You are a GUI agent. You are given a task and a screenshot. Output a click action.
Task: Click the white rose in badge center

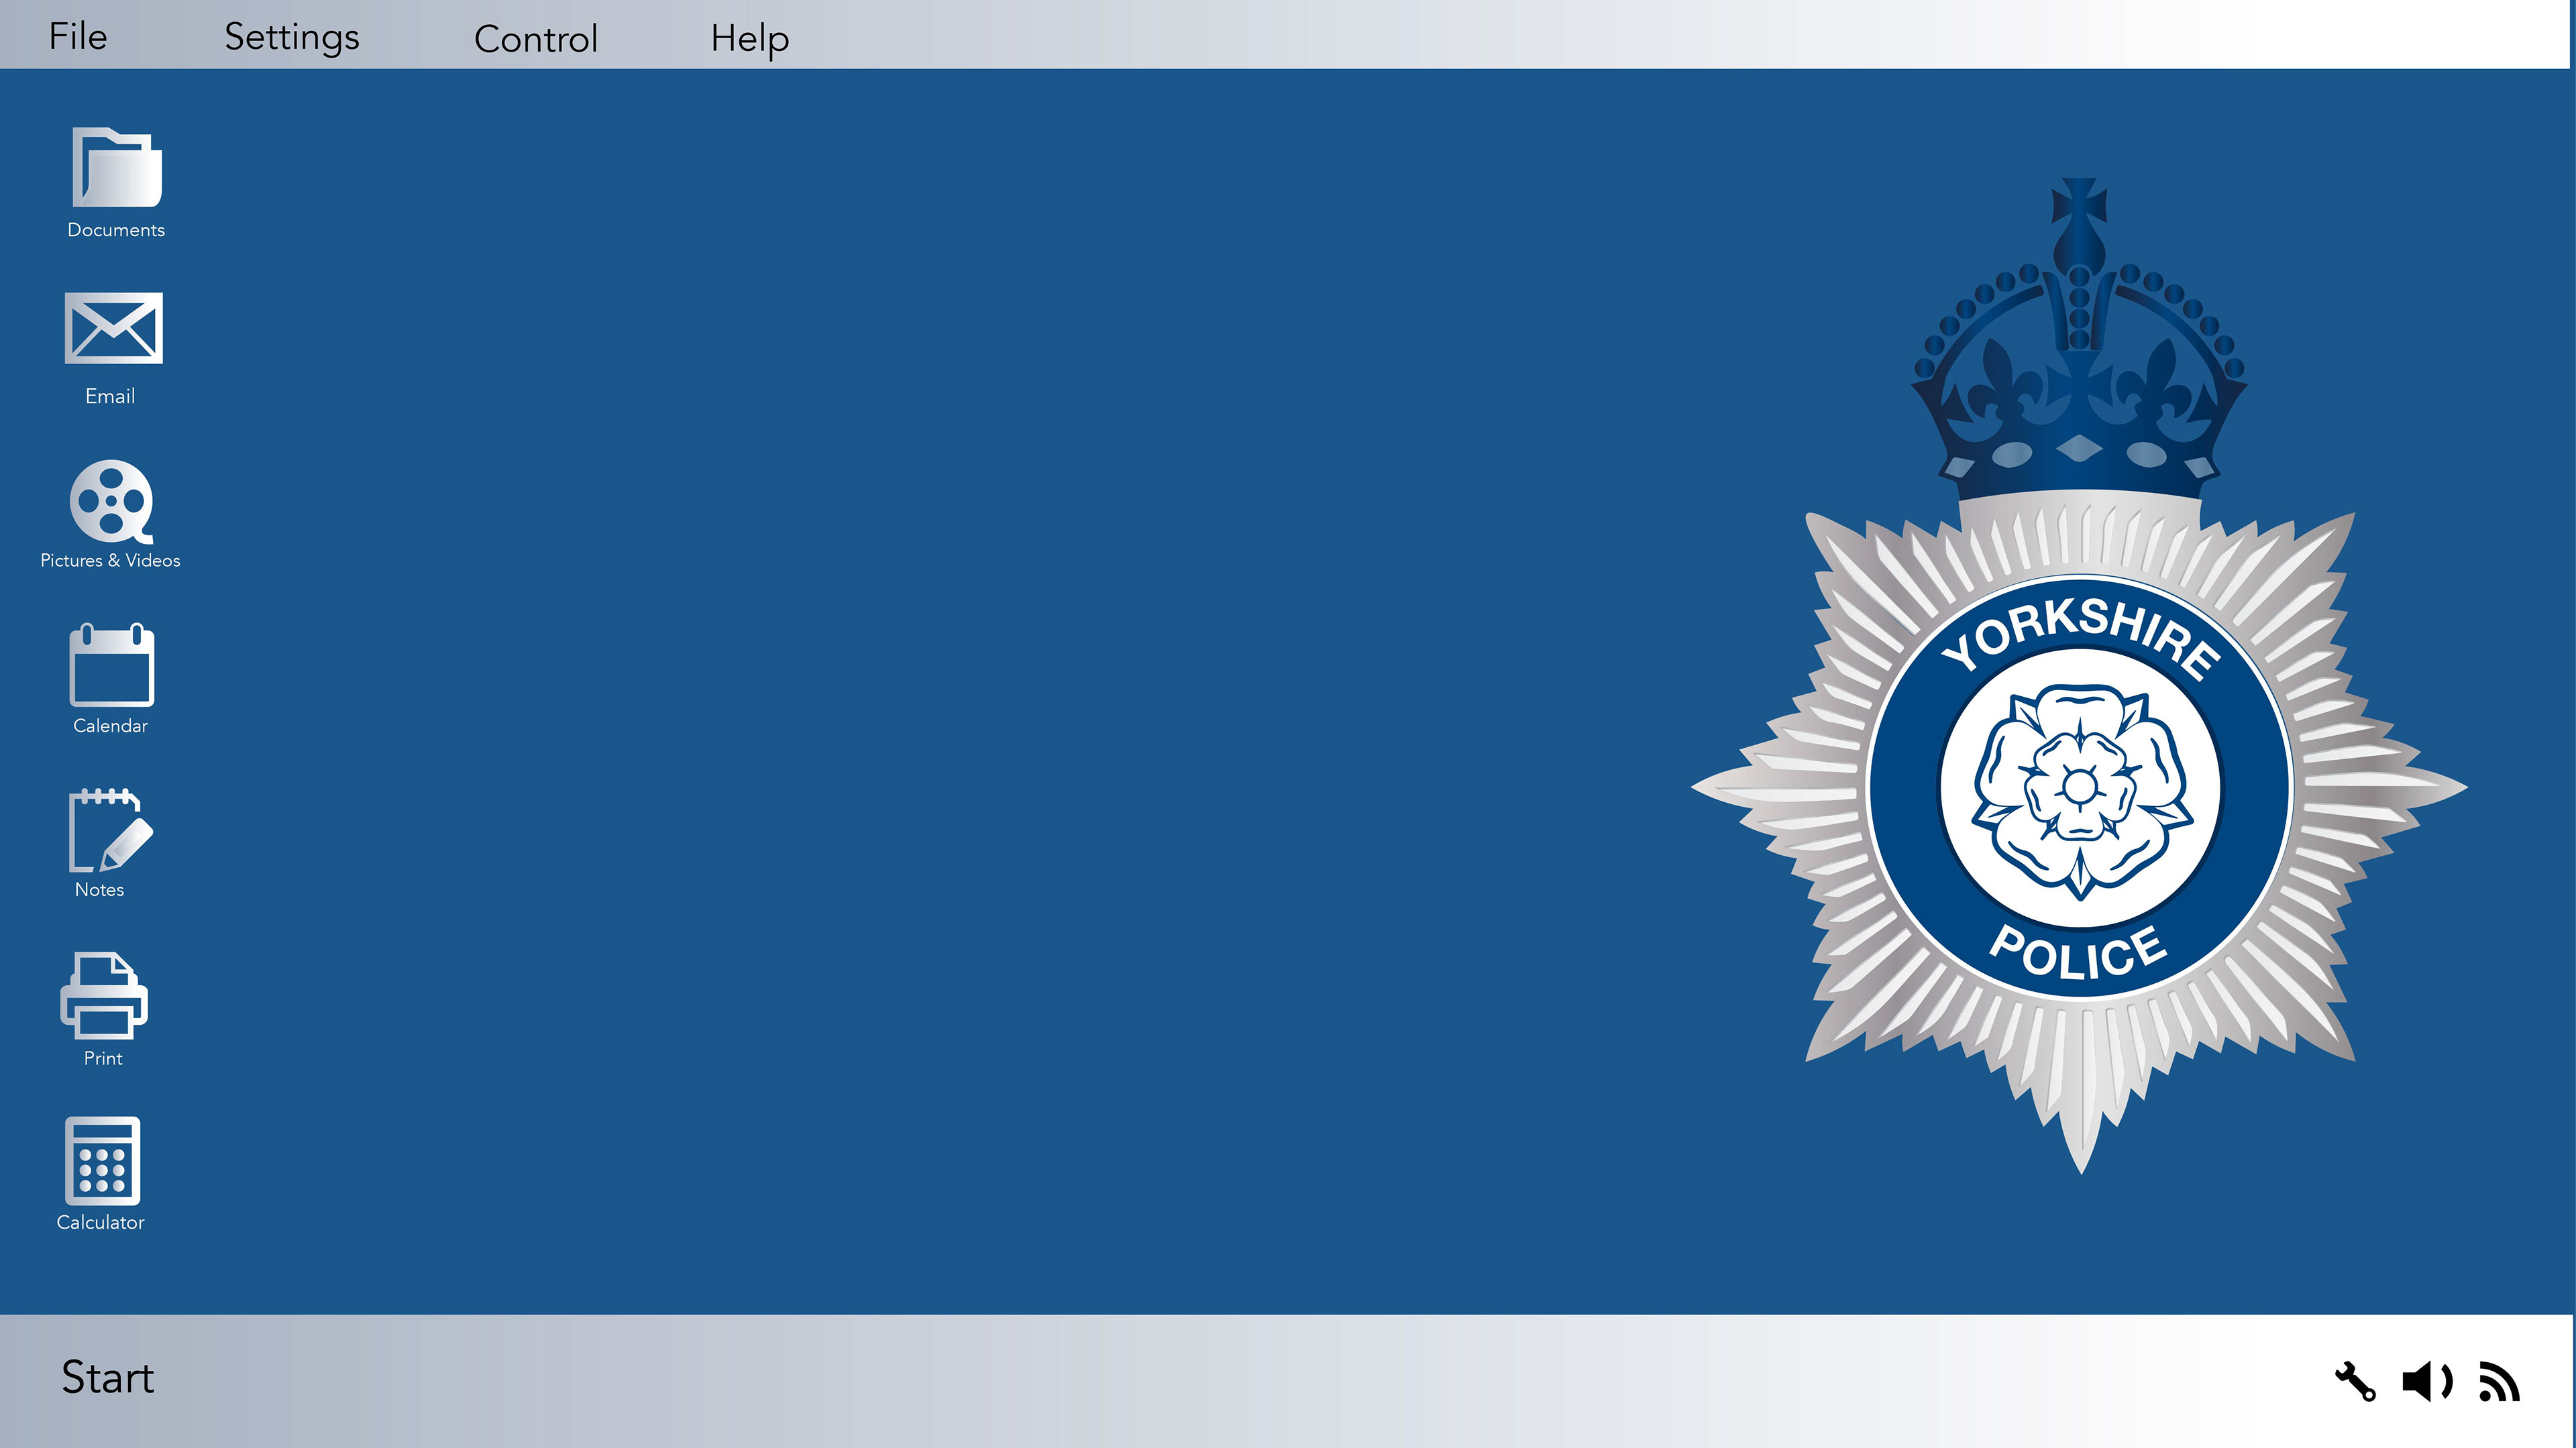2079,788
